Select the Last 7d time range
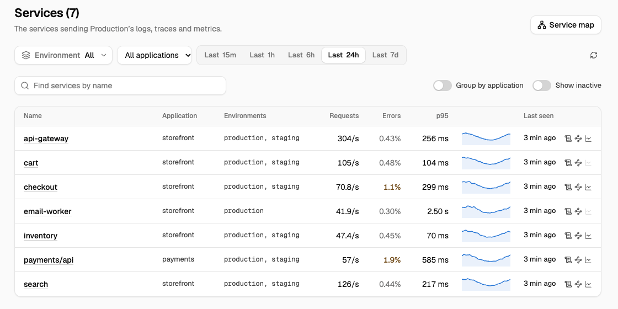 [x=386, y=55]
